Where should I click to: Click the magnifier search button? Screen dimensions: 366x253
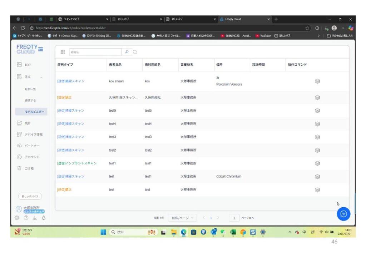tap(127, 52)
